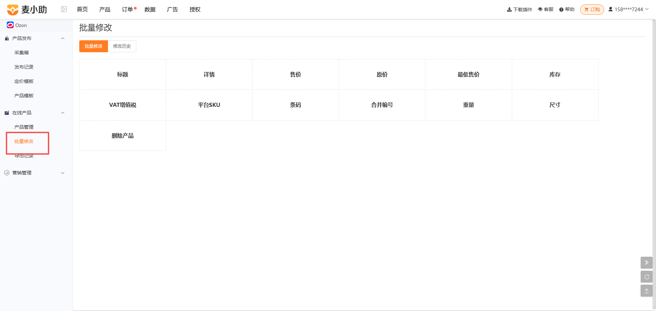Click the 产品发布 bag icon
The height and width of the screenshot is (311, 656).
click(7, 38)
